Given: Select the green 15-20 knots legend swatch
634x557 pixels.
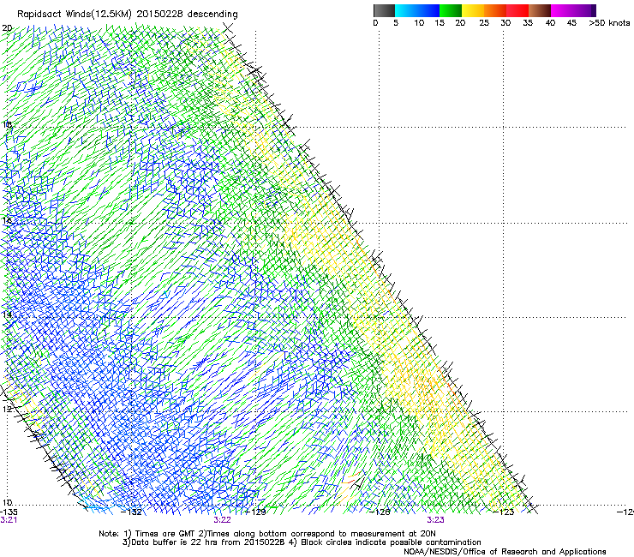Looking at the screenshot, I should (x=451, y=10).
